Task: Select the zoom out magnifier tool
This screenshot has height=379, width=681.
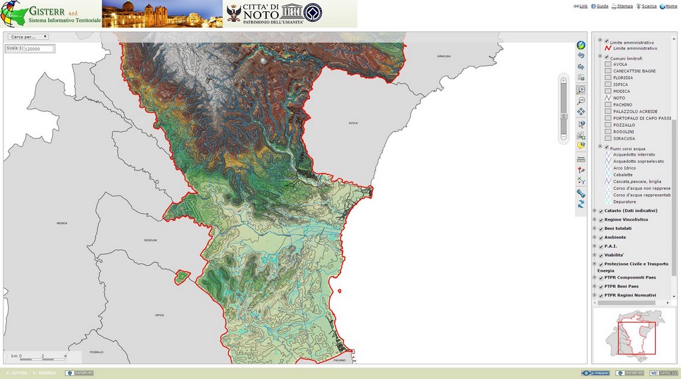Action: (x=581, y=100)
